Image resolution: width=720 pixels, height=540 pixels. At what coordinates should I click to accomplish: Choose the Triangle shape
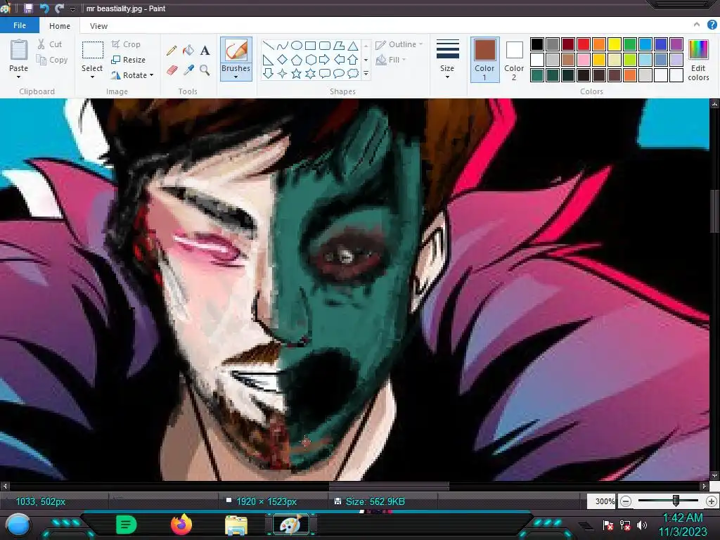pyautogui.click(x=353, y=45)
